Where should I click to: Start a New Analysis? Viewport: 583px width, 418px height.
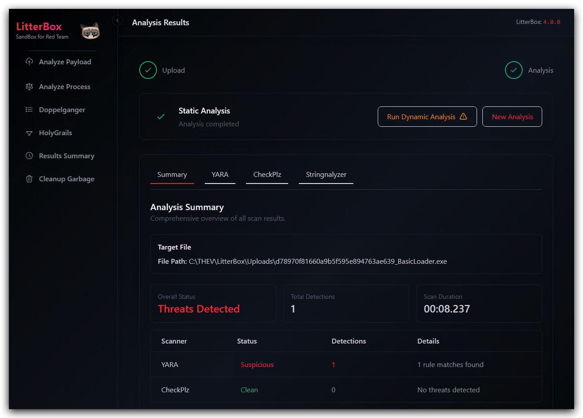click(x=512, y=117)
